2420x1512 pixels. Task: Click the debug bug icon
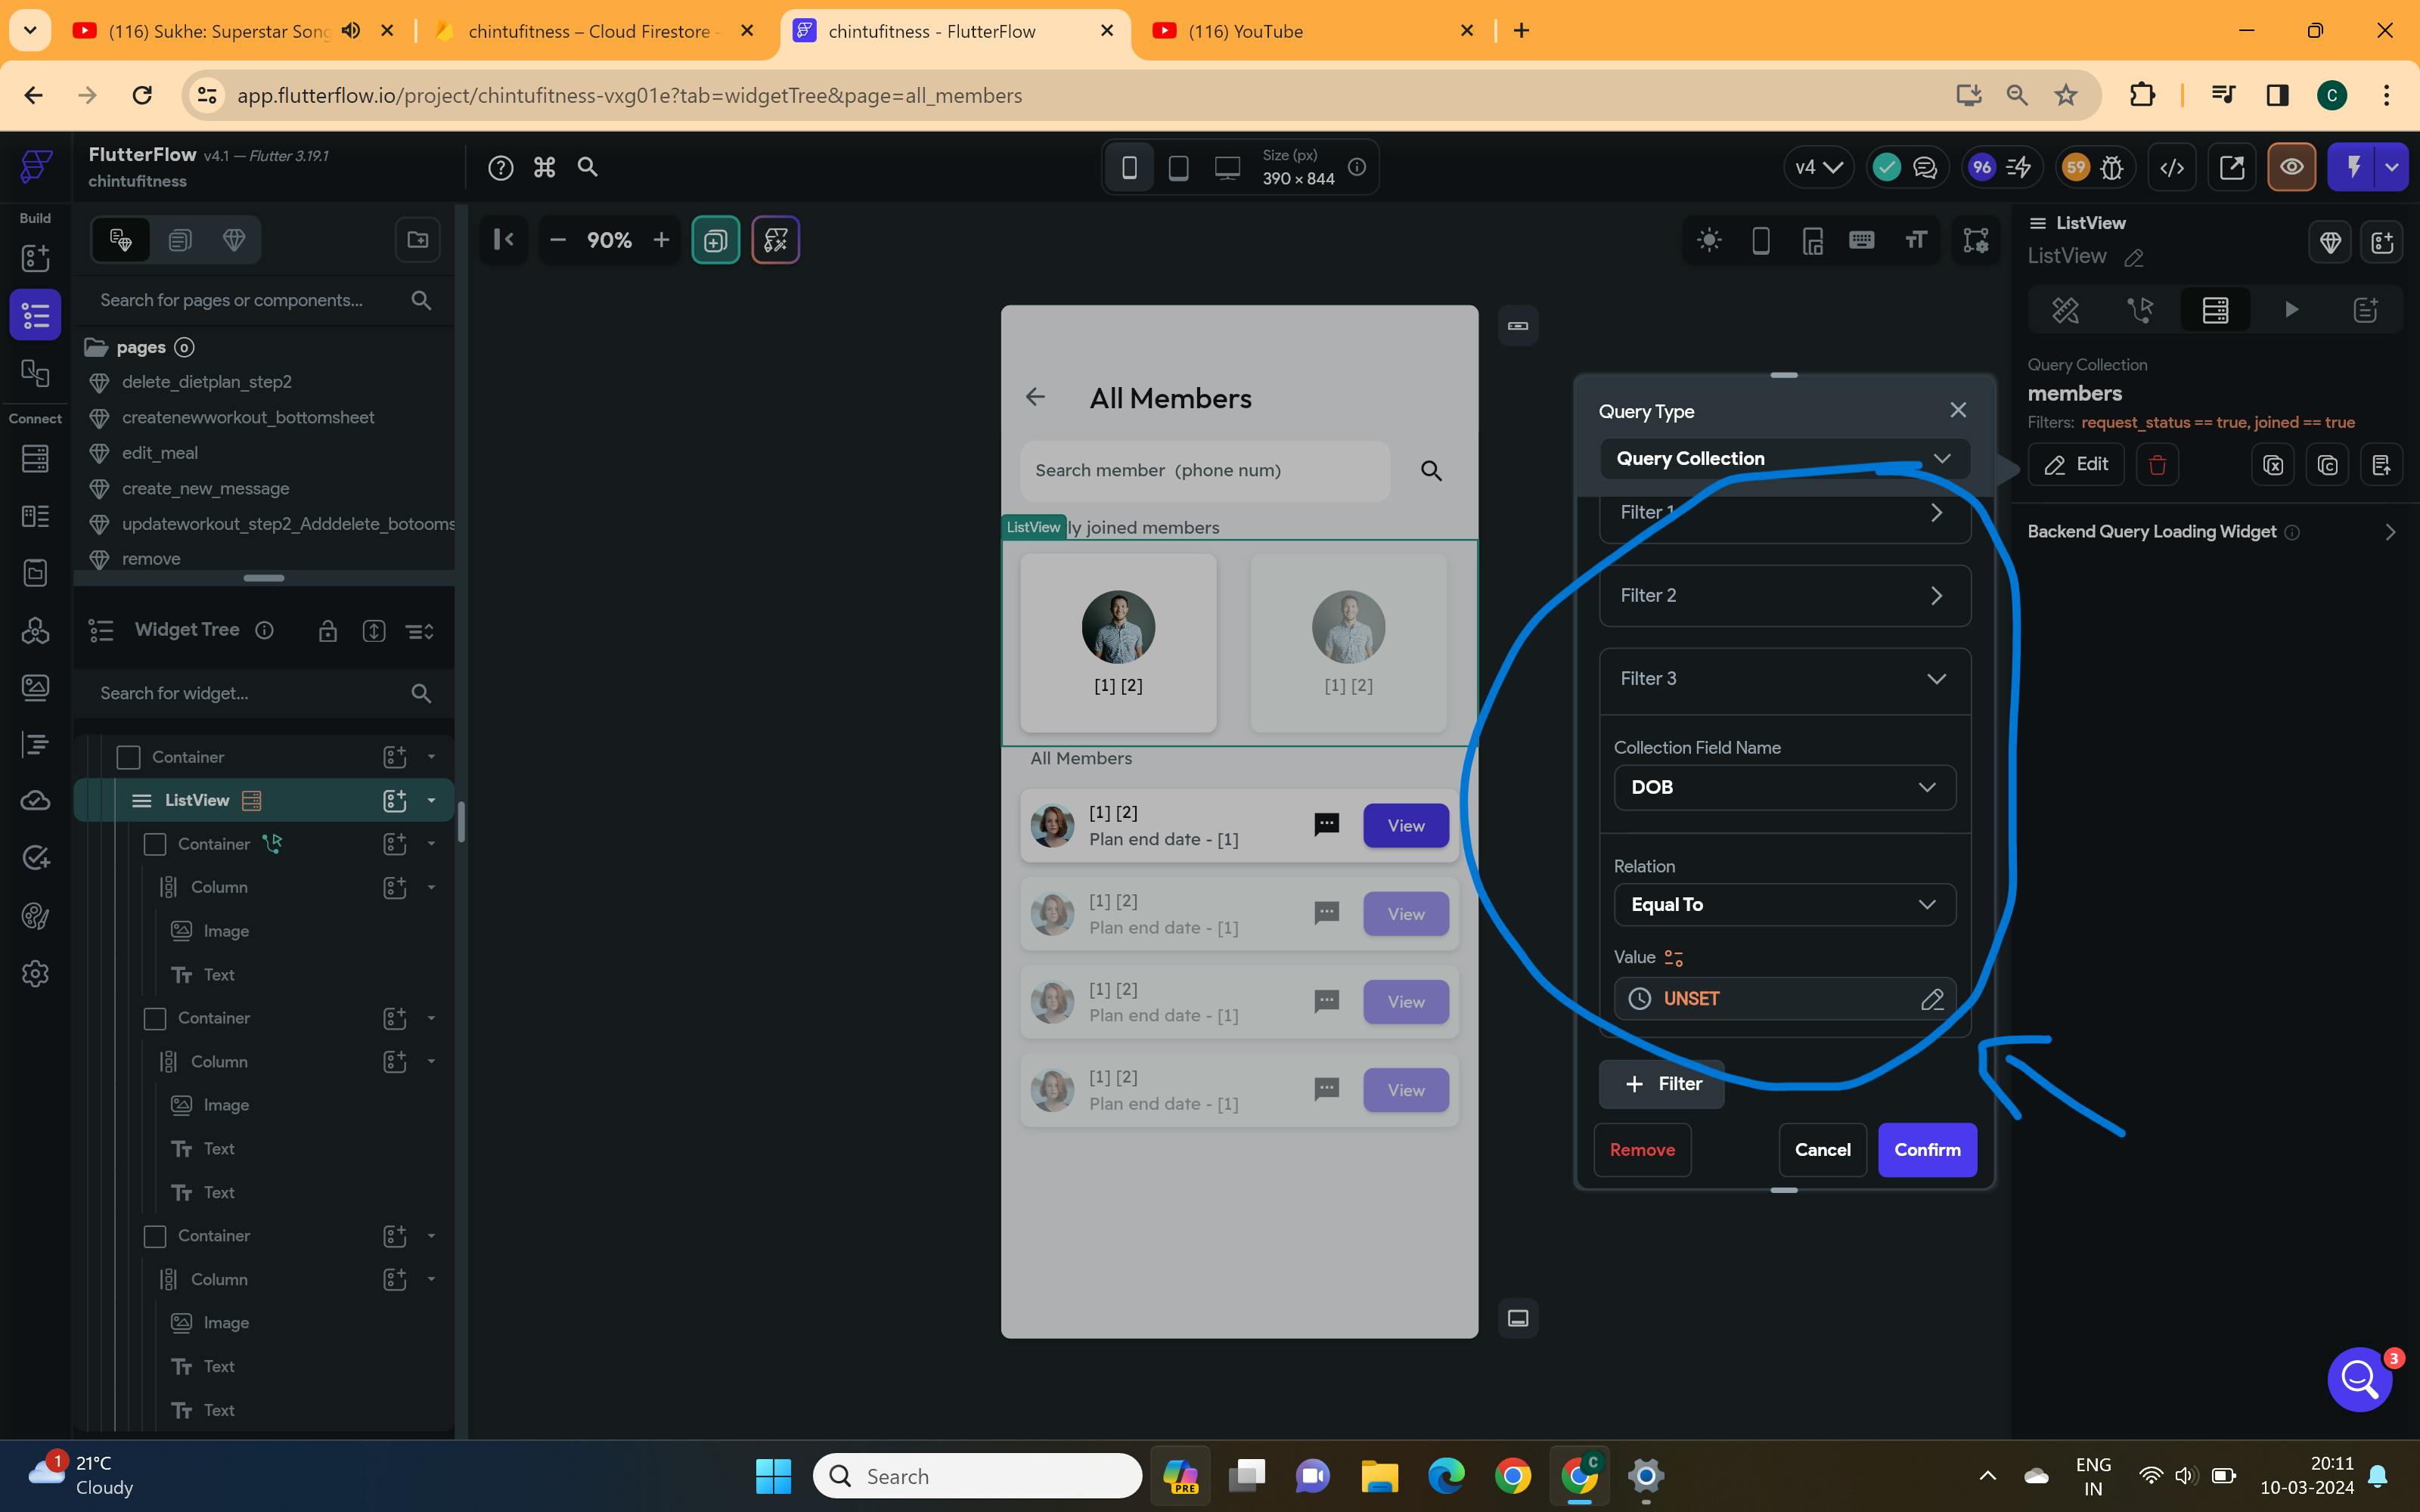tap(2112, 167)
